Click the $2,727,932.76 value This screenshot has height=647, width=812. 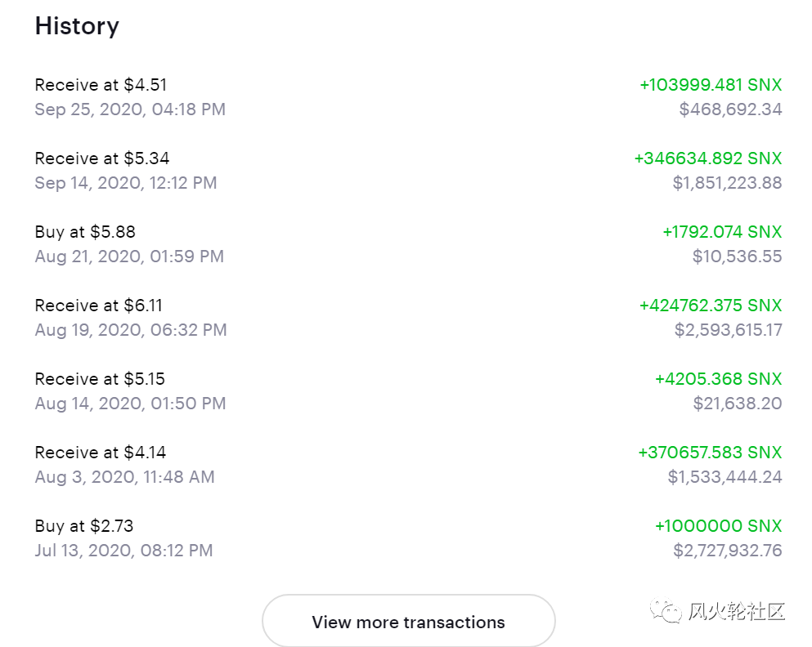pyautogui.click(x=728, y=550)
